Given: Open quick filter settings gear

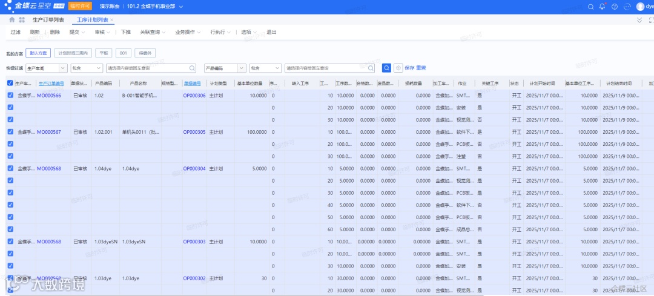Looking at the screenshot, I should [x=398, y=68].
